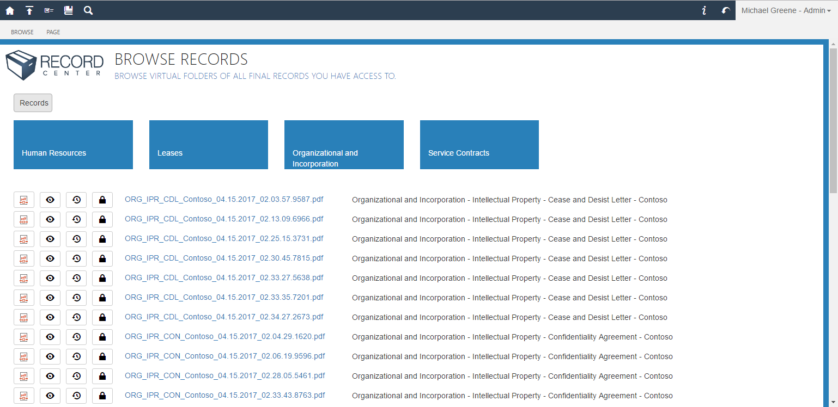Preview eye for CDL 02.34.27.2673 row
Screen dimensions: 838x407
[x=50, y=318]
